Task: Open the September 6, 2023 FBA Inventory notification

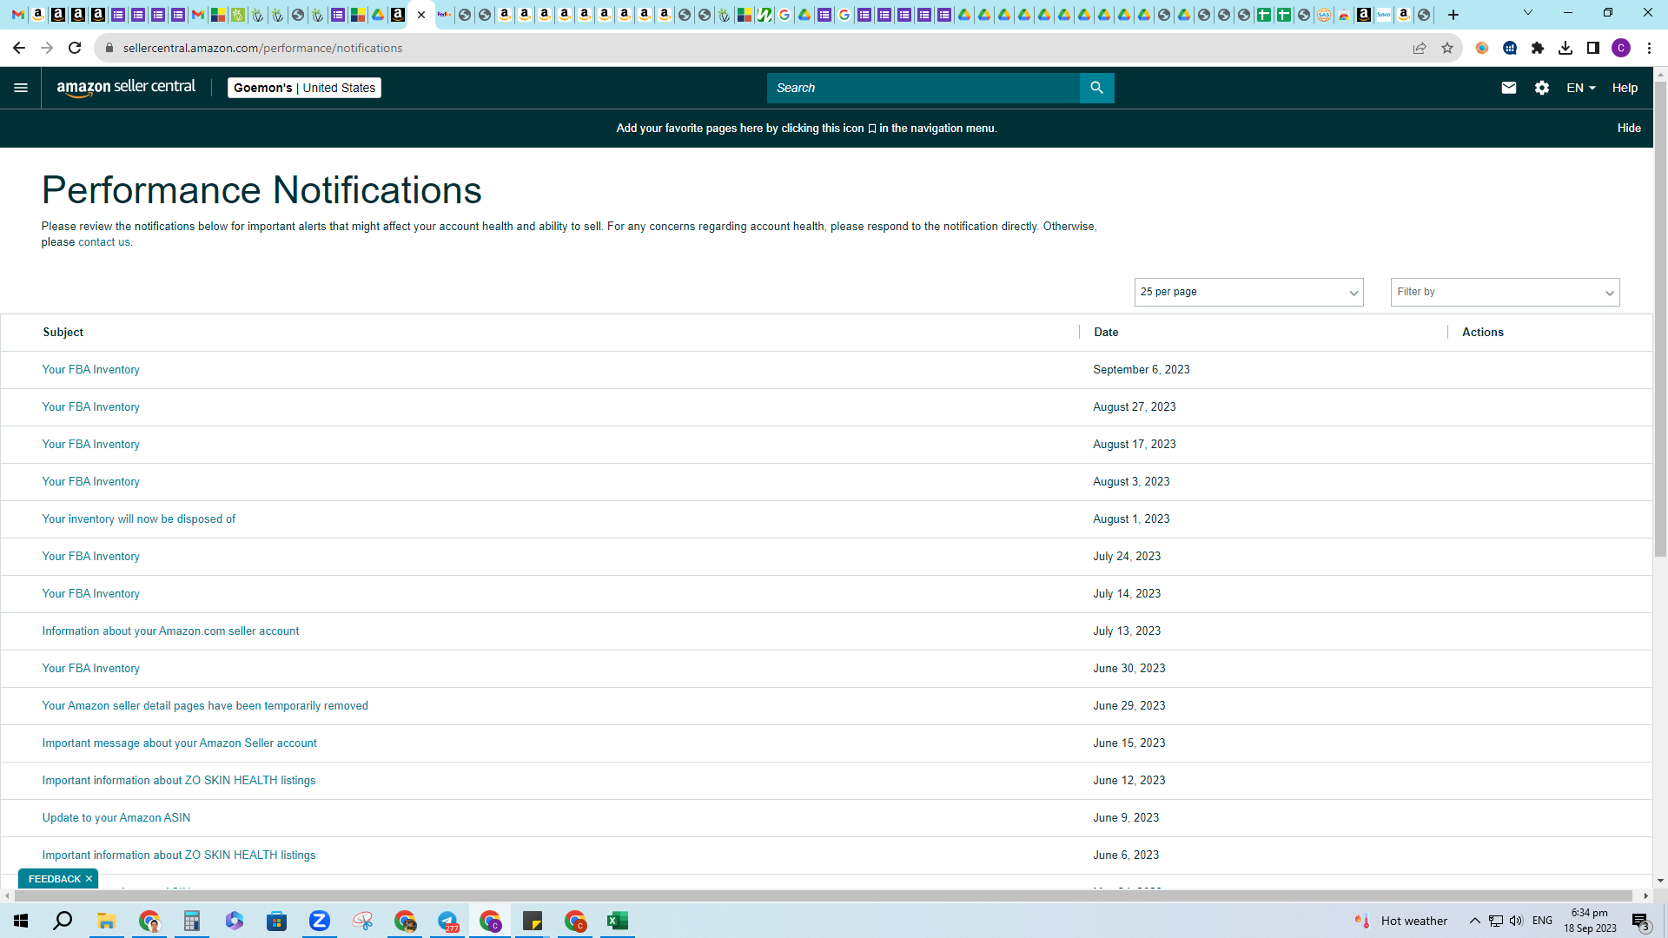Action: point(90,370)
